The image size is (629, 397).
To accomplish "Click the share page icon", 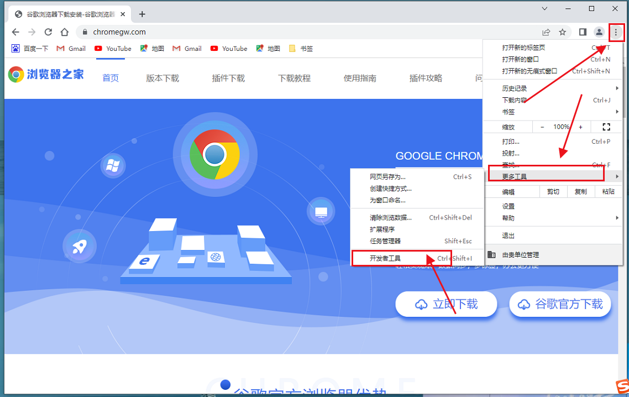I will [546, 32].
